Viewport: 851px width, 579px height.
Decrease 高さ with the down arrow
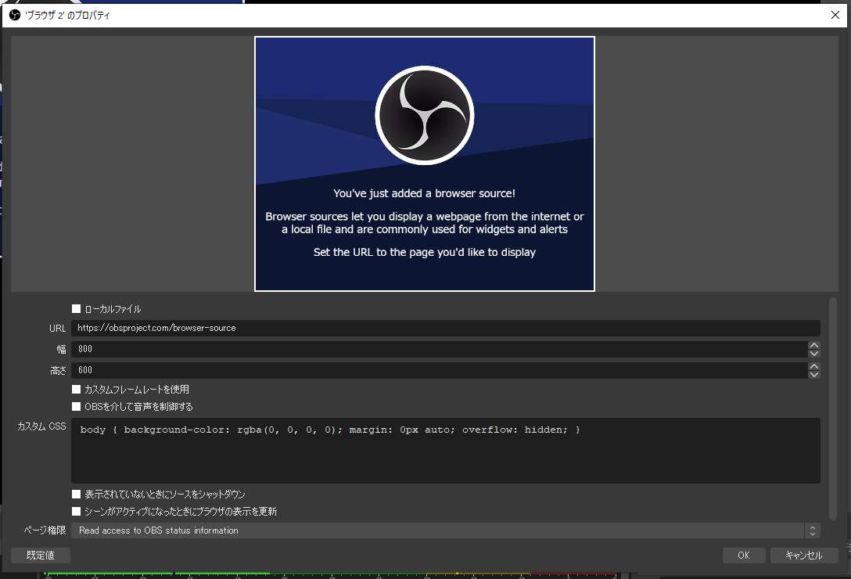813,375
